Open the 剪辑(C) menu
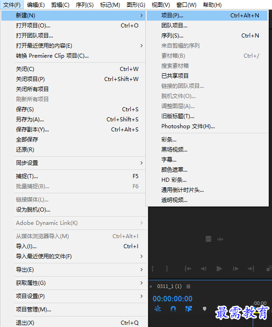272x327 pixels. click(60, 5)
